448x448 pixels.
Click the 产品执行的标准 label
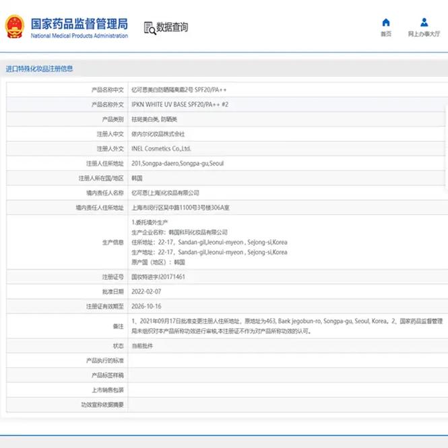[105, 360]
